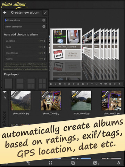Jump to letter S in index
The image size is (125, 167).
(87, 84)
